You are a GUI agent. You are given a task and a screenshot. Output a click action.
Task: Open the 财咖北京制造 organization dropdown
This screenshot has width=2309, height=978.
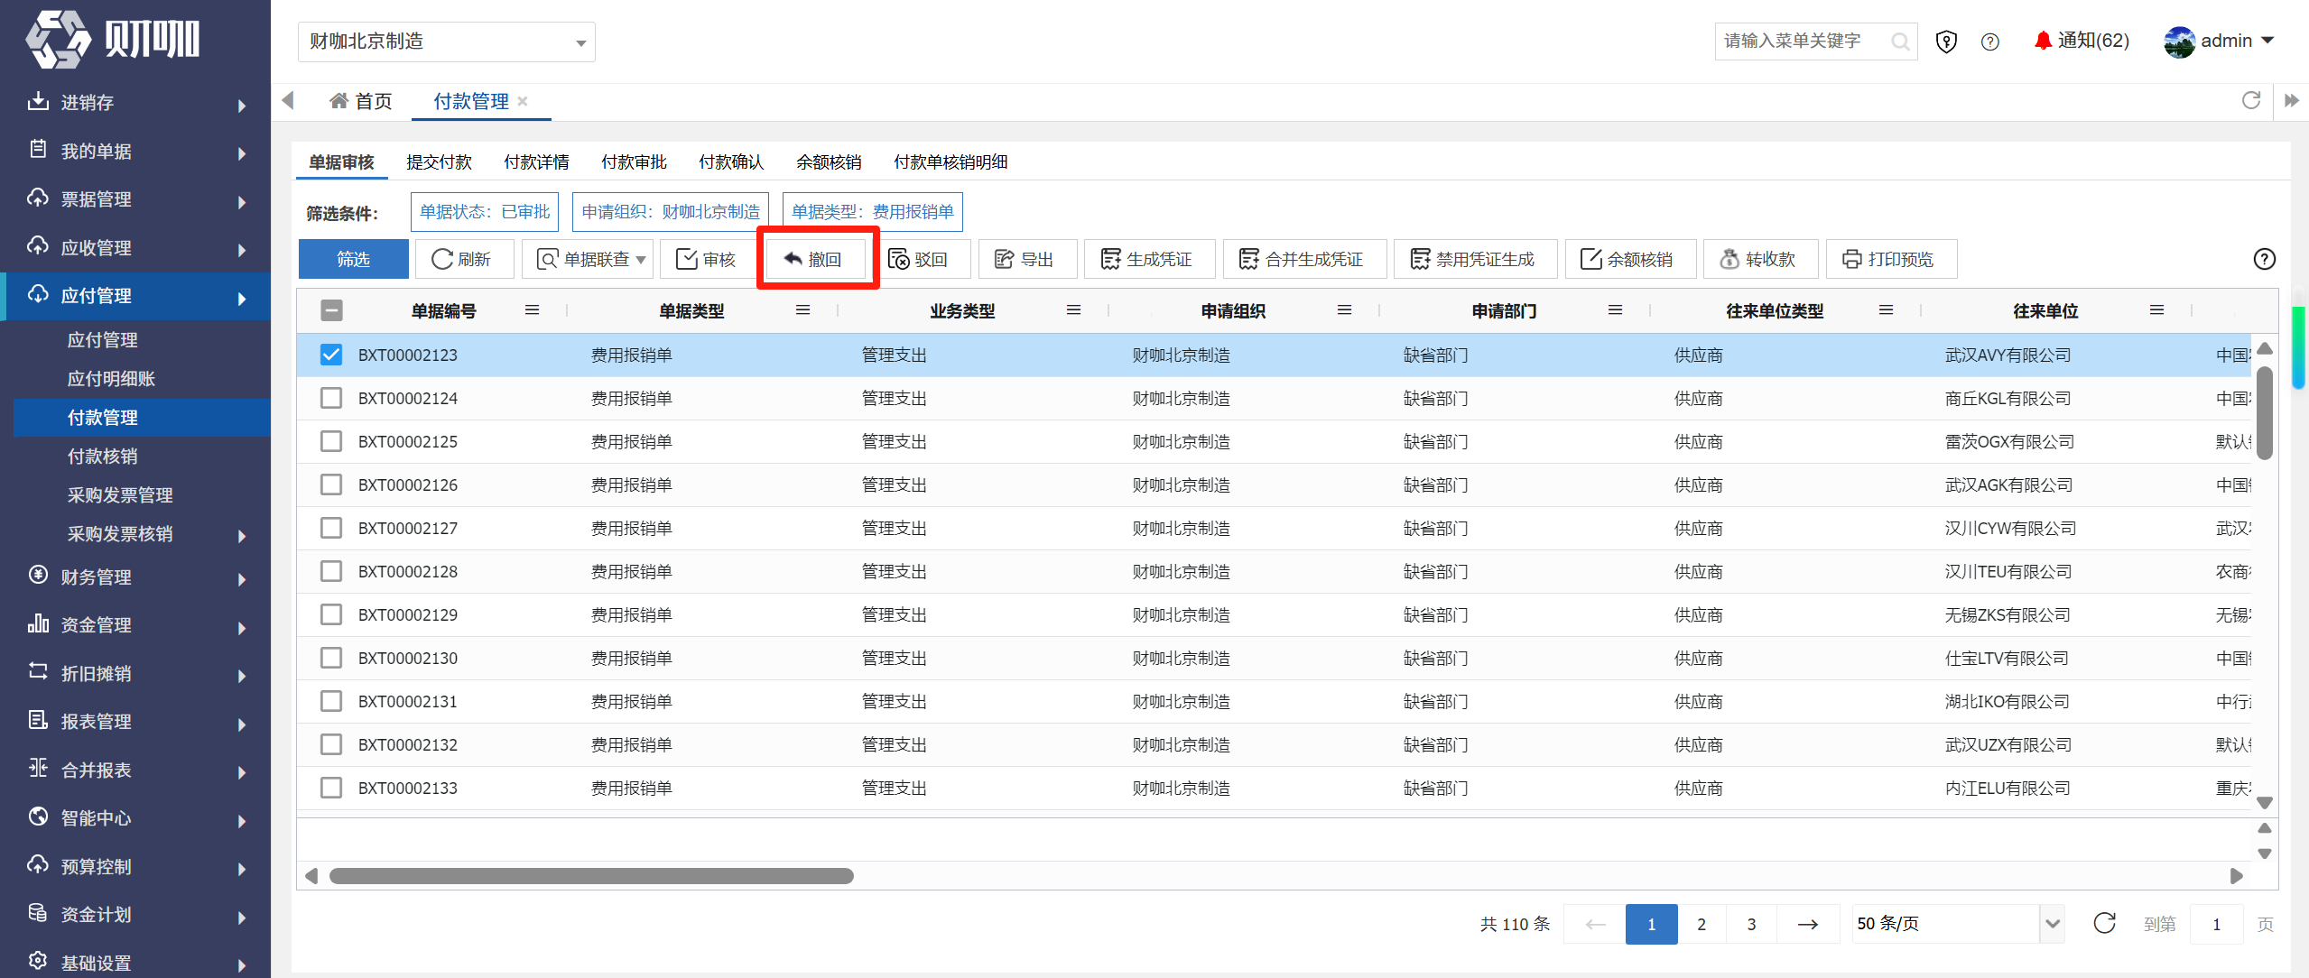(447, 42)
